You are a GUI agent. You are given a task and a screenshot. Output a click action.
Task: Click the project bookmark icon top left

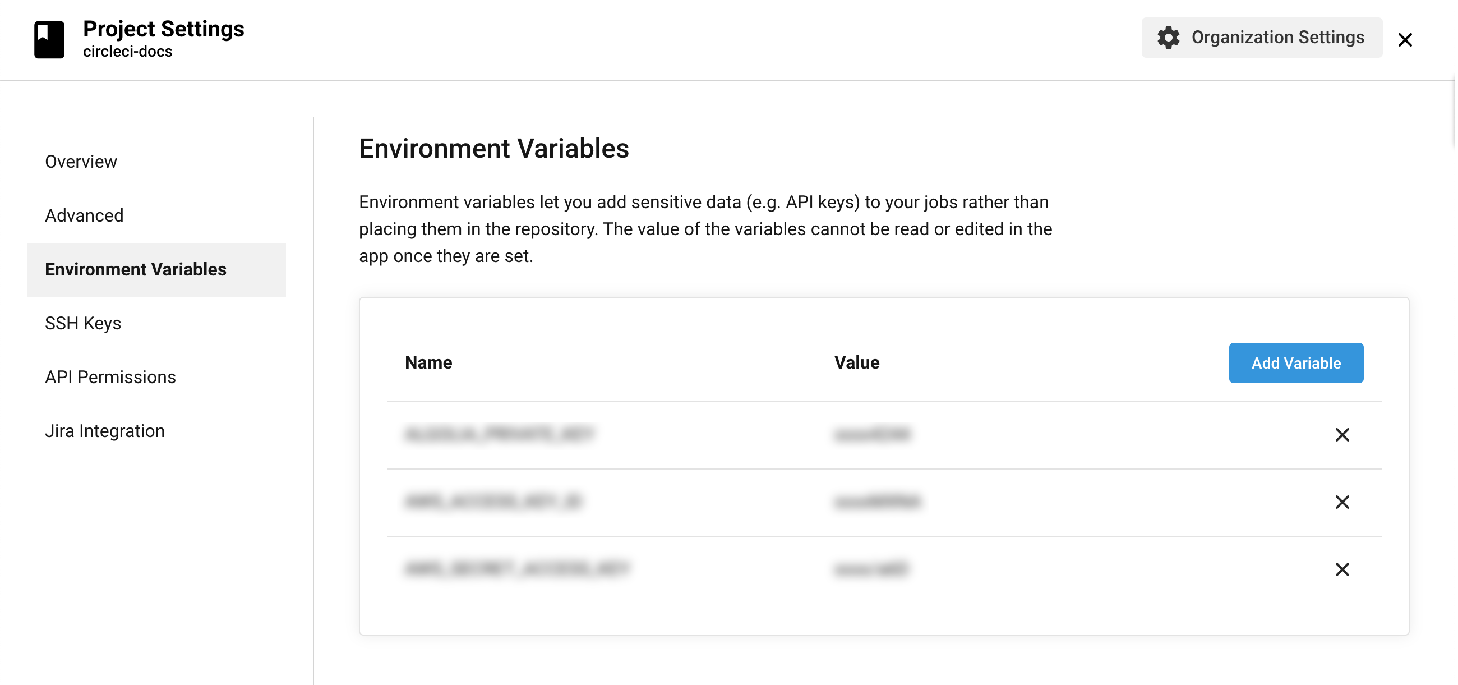pyautogui.click(x=48, y=38)
